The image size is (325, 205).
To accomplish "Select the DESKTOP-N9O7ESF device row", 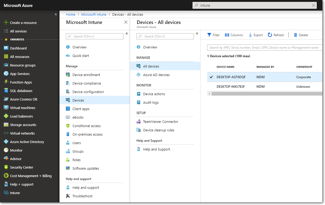I will [231, 86].
